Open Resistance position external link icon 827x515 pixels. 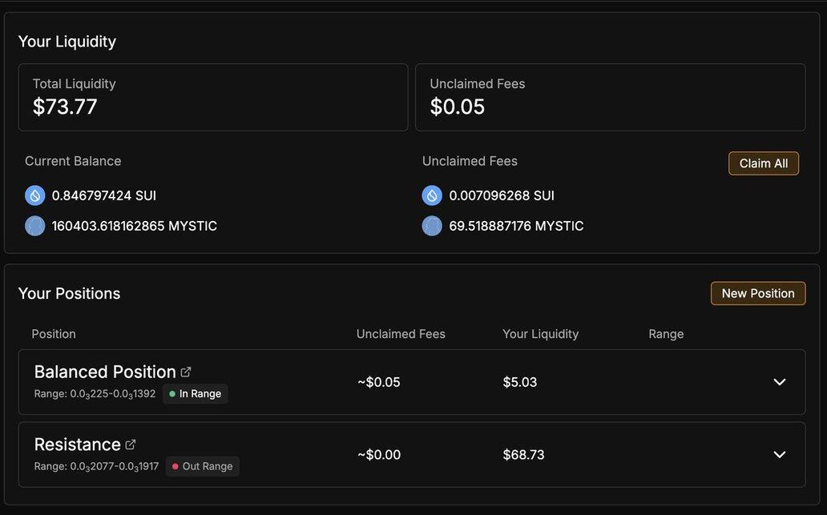tap(131, 445)
